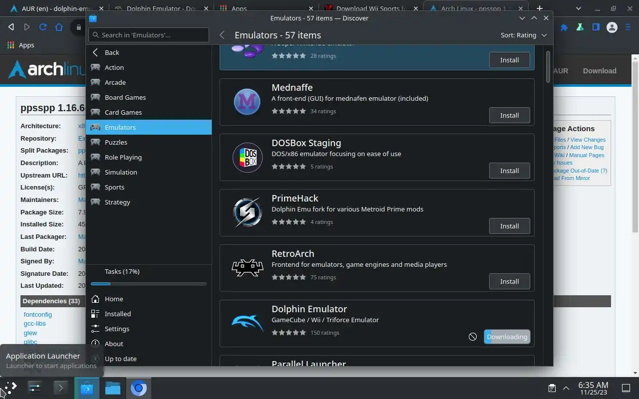Click the Discover list scrollbar

click(x=548, y=67)
